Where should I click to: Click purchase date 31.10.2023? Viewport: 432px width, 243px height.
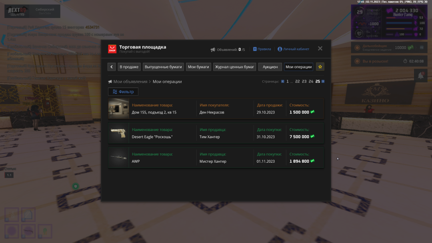[266, 137]
